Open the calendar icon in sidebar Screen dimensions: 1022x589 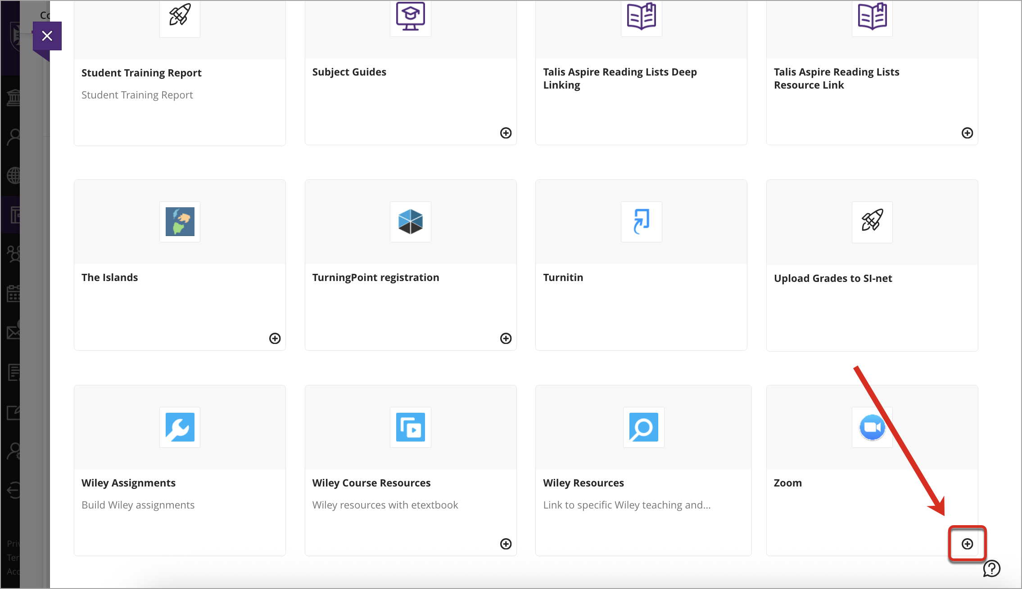[x=14, y=294]
